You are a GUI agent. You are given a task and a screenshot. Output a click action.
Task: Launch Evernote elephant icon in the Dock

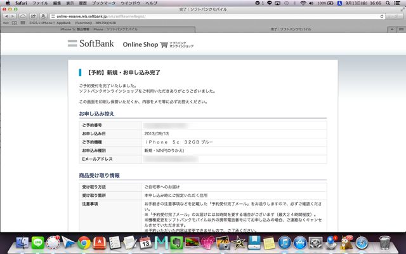pyautogui.click(x=176, y=243)
